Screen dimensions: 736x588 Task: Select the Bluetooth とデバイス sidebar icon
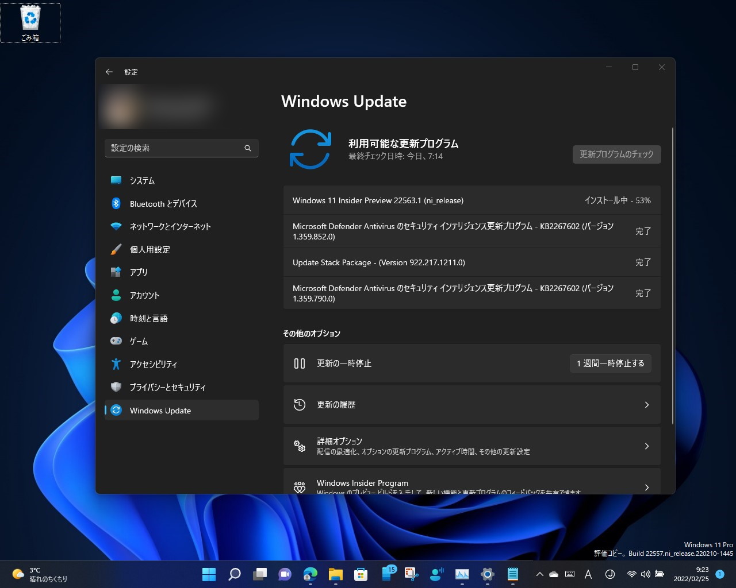point(117,203)
